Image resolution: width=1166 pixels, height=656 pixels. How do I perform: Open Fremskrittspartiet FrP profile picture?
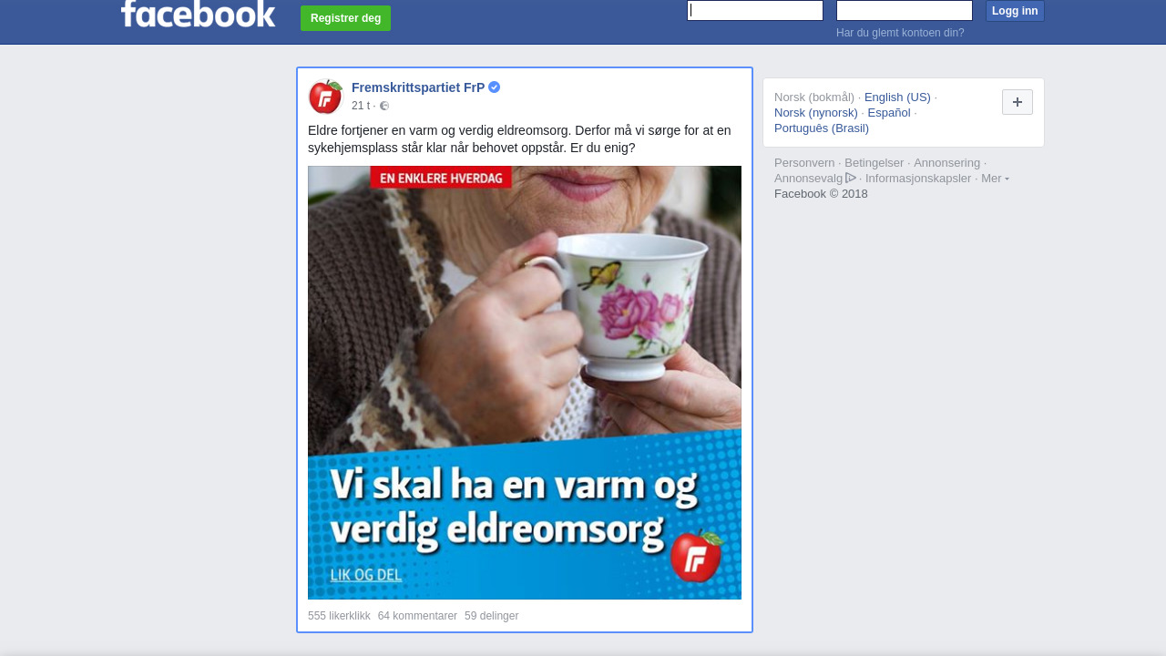tap(325, 97)
